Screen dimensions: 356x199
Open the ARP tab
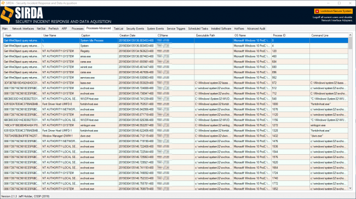tap(64, 28)
